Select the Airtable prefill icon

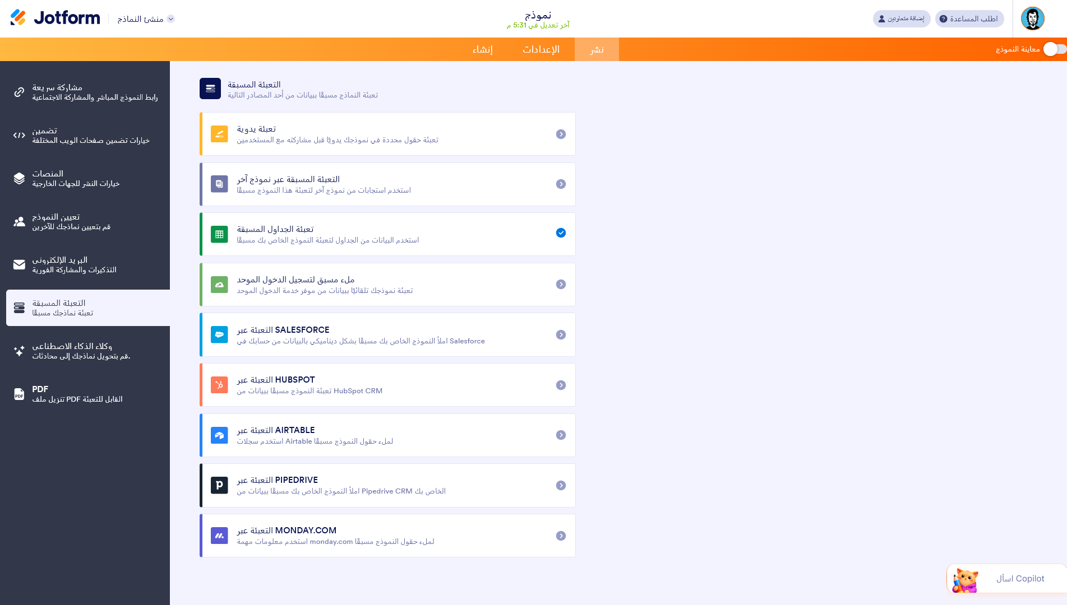tap(219, 435)
